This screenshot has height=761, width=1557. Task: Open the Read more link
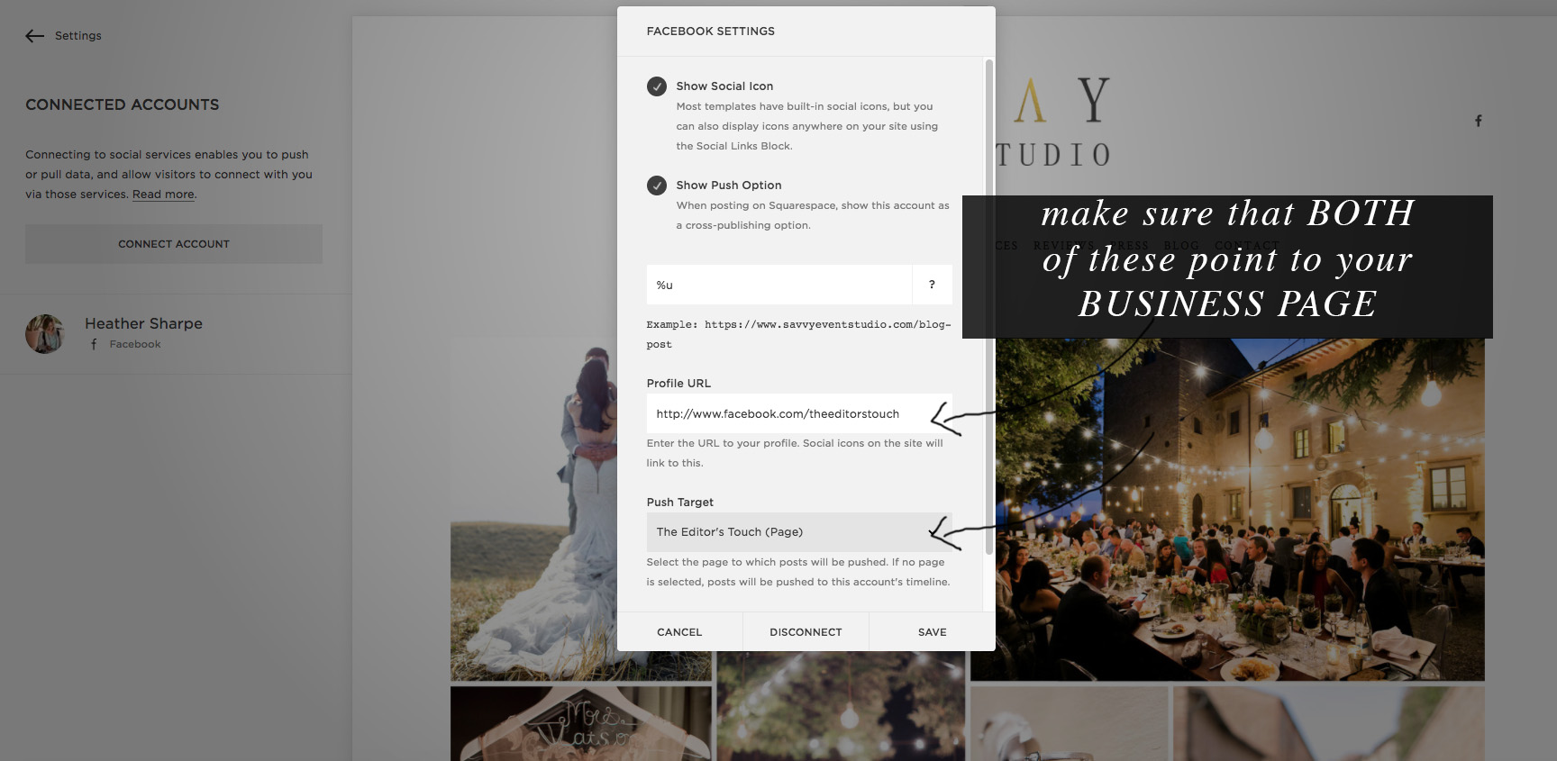click(x=163, y=195)
